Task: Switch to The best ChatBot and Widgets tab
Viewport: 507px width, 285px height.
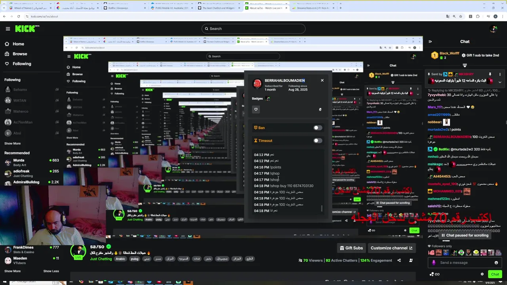Action: (x=219, y=8)
